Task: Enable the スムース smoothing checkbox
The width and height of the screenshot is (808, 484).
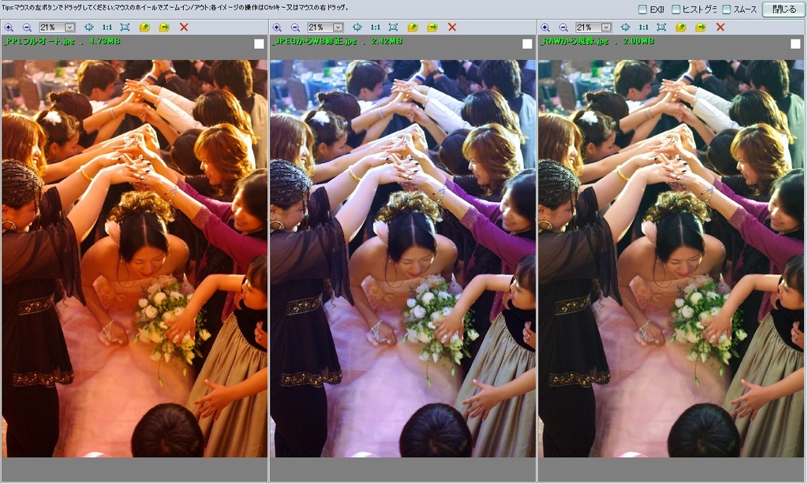Action: click(x=727, y=9)
